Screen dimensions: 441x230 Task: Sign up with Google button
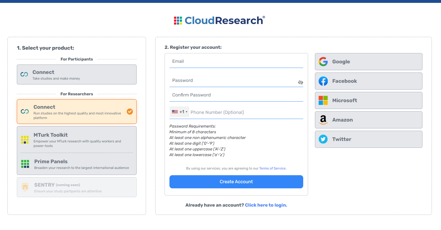(369, 62)
